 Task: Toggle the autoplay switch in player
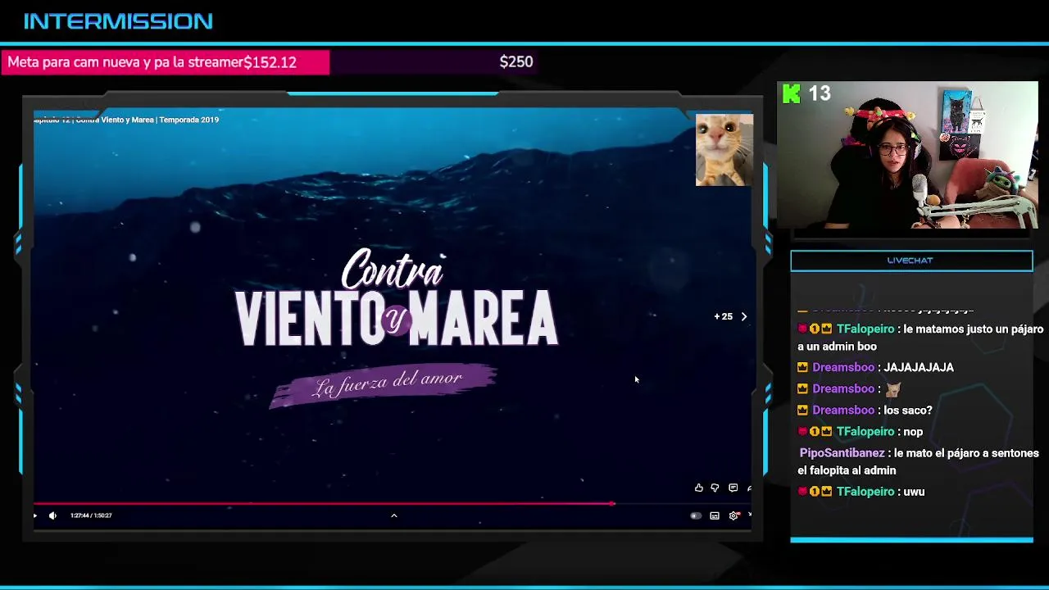(x=696, y=515)
